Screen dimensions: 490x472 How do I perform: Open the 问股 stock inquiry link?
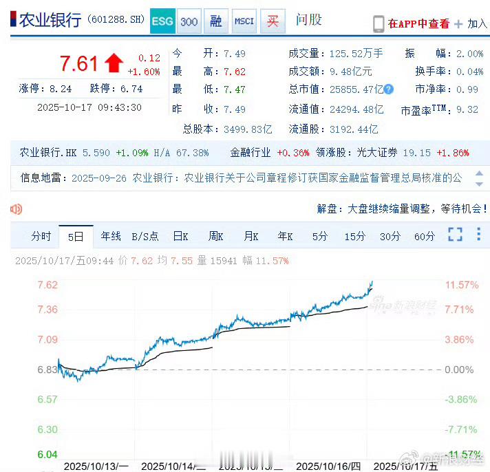pos(309,20)
